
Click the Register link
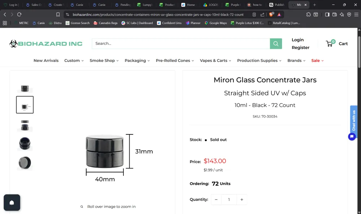point(300,47)
